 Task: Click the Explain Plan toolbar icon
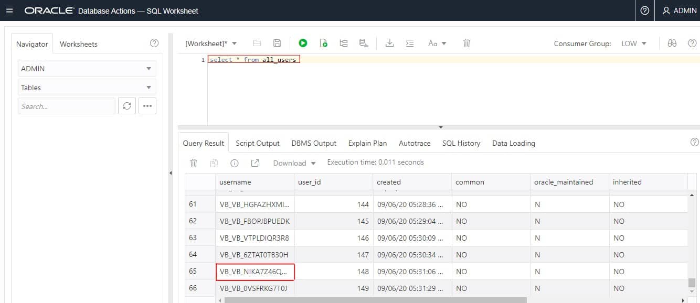click(343, 44)
